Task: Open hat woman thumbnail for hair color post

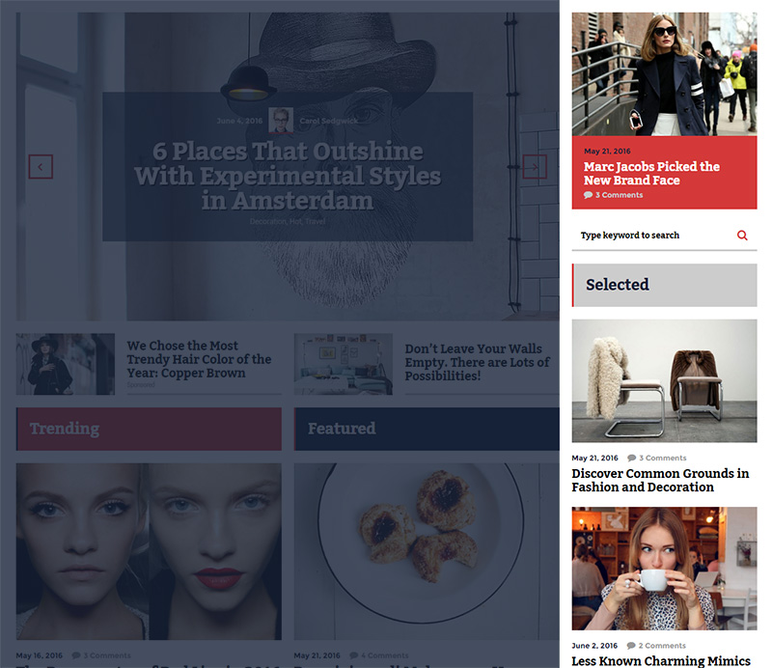Action: pyautogui.click(x=66, y=364)
